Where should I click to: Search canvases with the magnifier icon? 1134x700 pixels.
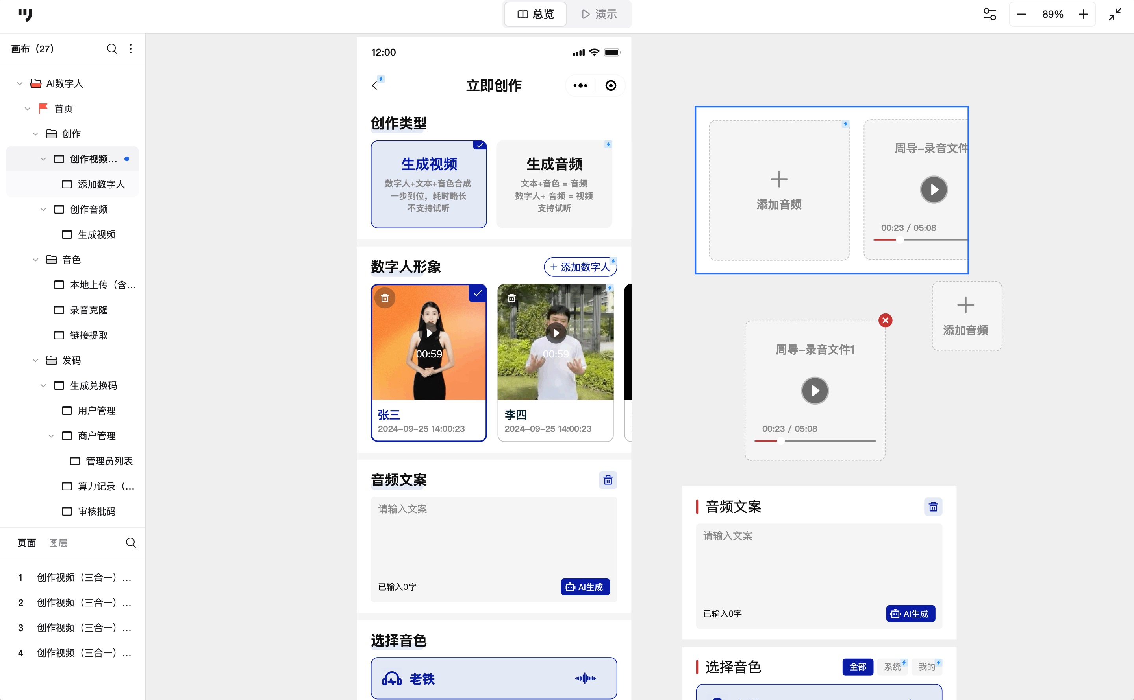click(112, 49)
